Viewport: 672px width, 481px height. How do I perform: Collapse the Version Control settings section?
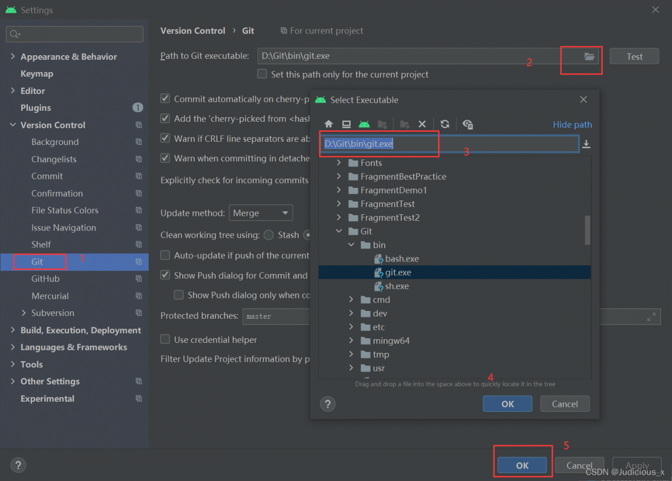pyautogui.click(x=13, y=125)
